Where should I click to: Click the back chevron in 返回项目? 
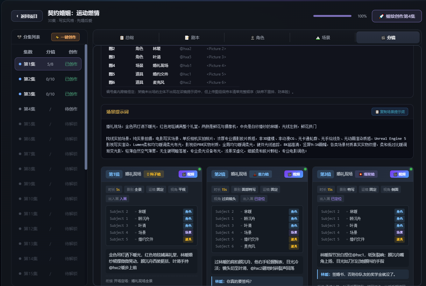coord(17,16)
